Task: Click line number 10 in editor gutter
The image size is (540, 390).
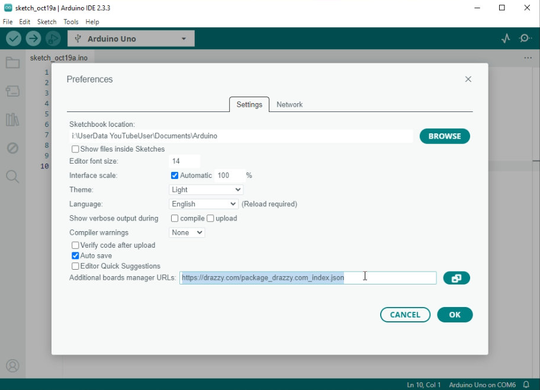Action: tap(44, 166)
